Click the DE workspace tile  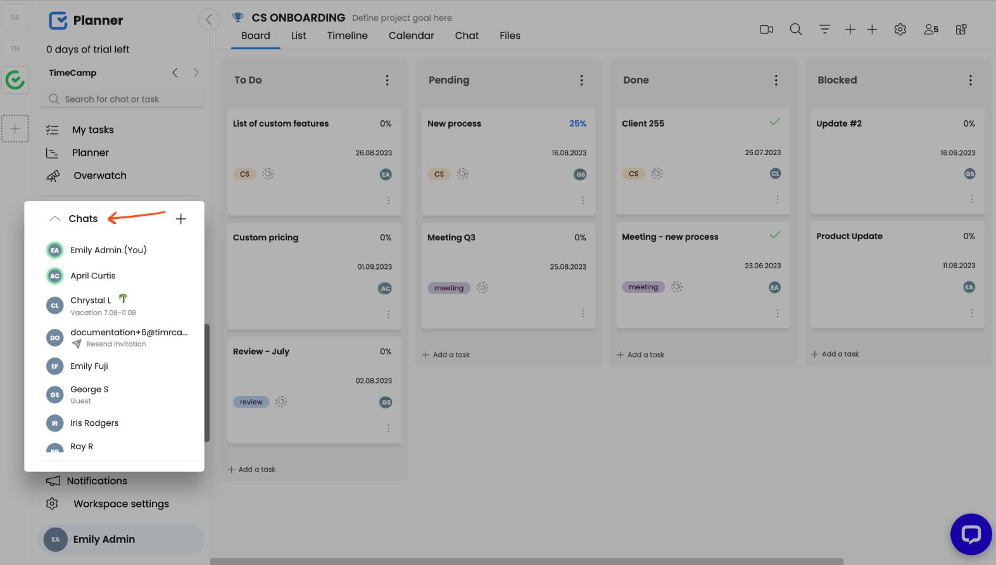point(15,18)
